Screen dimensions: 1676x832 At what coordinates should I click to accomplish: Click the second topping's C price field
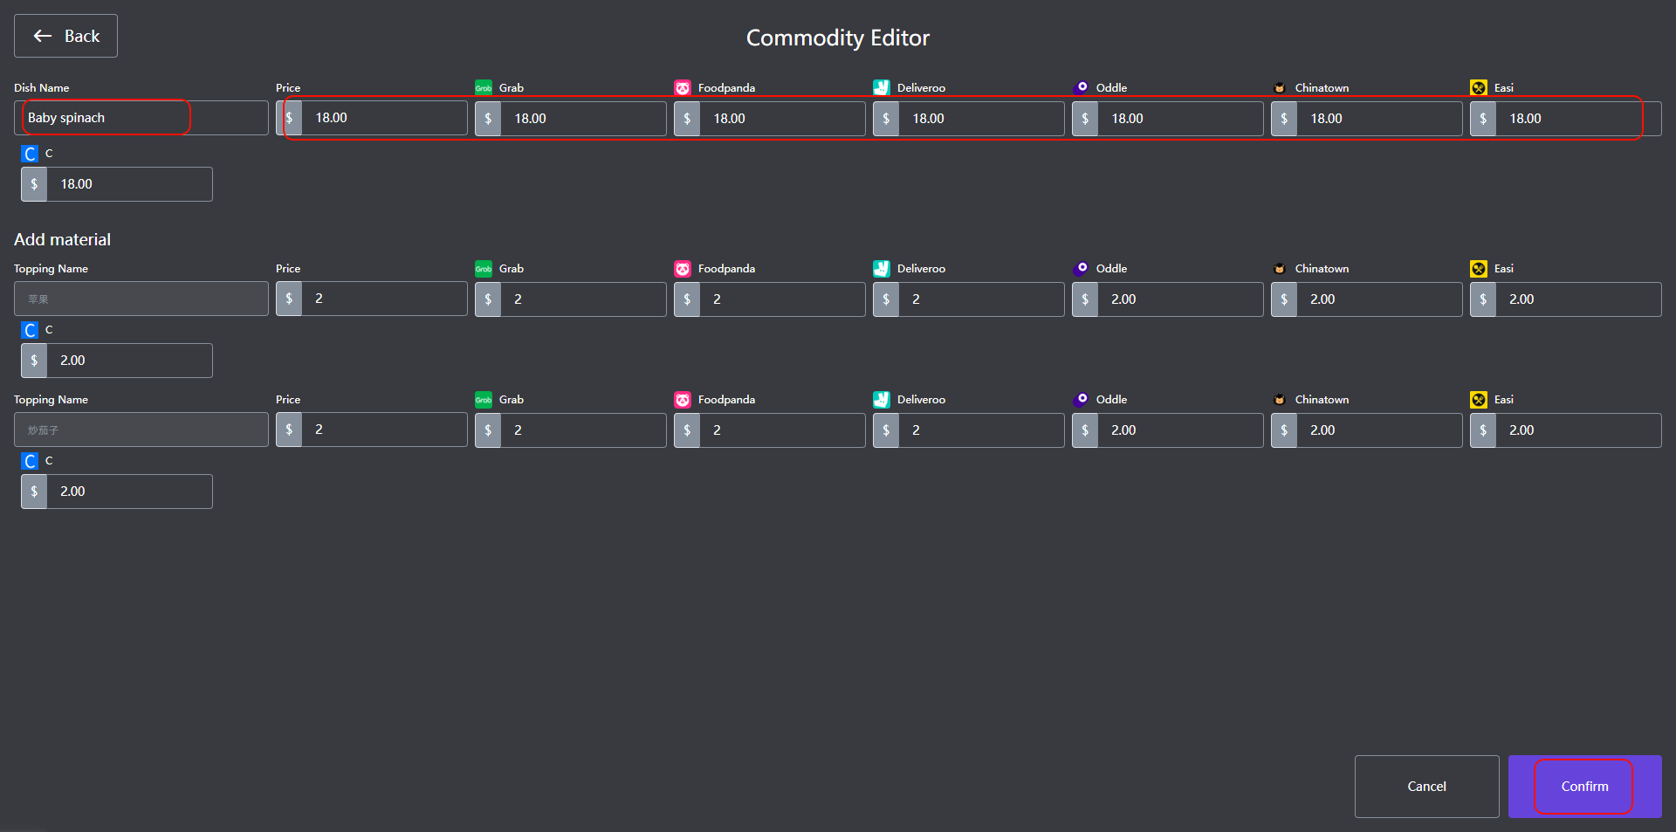(x=128, y=492)
